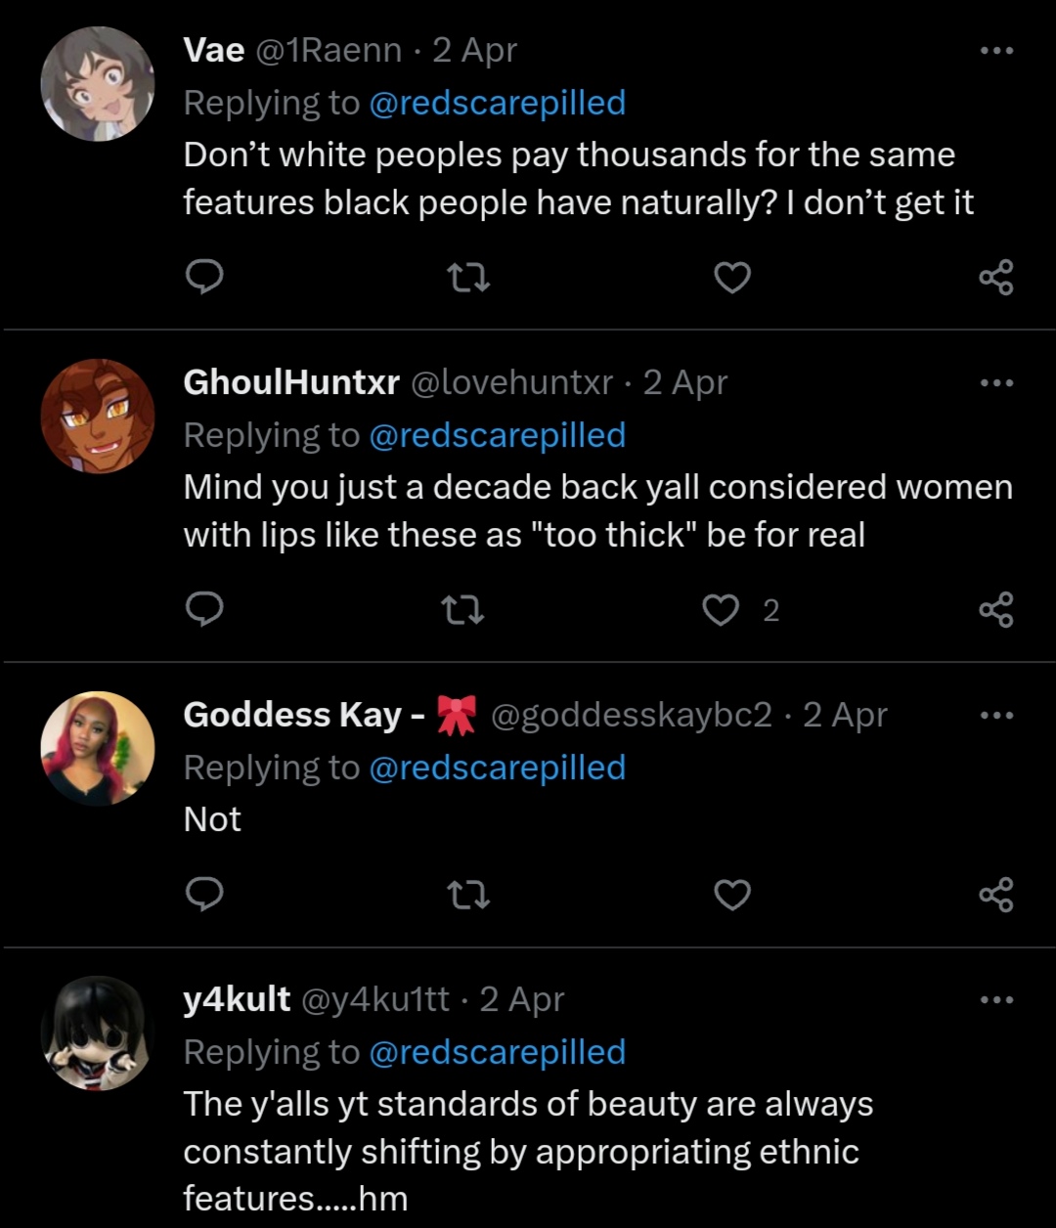
Task: Share Vae's tweet
Action: coord(996,279)
